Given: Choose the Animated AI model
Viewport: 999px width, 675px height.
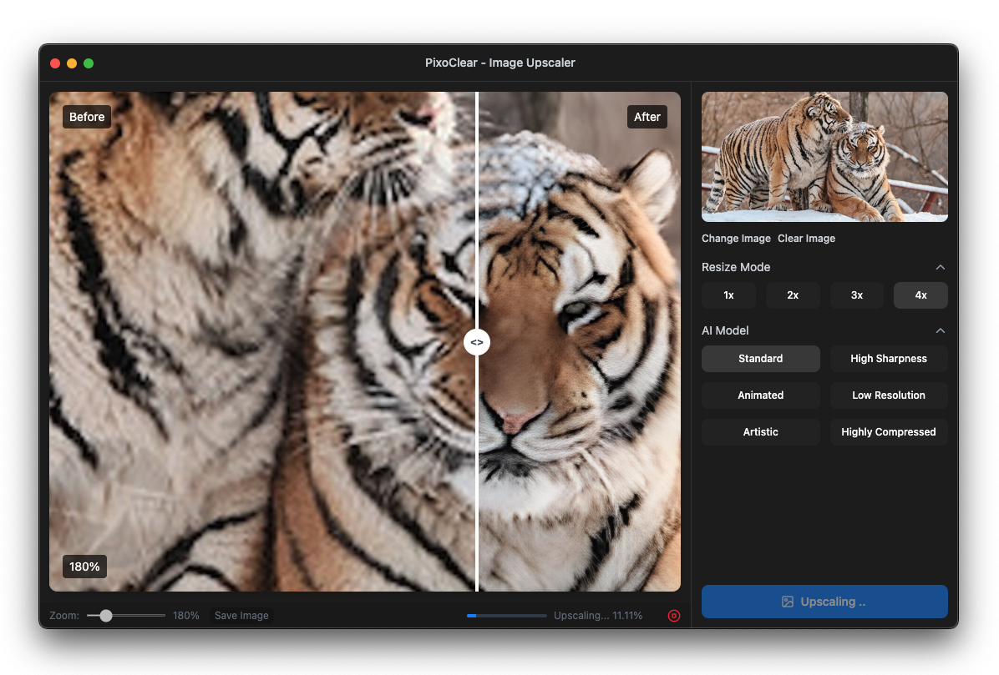Looking at the screenshot, I should [x=760, y=395].
